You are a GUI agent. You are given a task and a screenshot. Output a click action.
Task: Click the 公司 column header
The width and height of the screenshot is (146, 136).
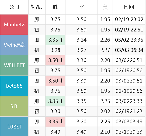pyautogui.click(x=14, y=7)
